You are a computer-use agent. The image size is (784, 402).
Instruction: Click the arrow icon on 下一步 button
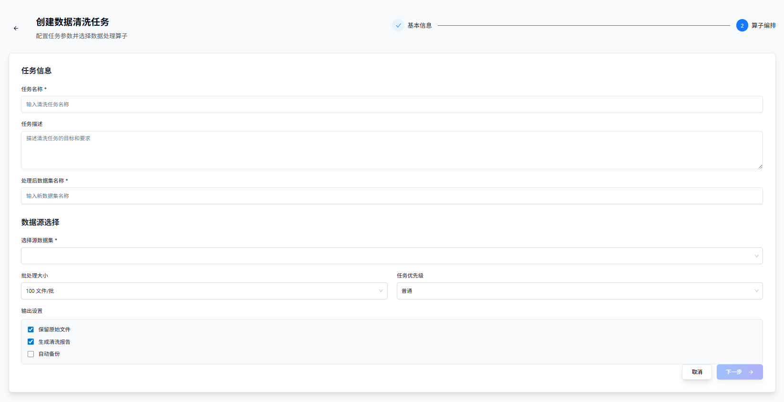[751, 372]
